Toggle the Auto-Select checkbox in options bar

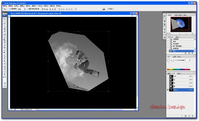(x=10, y=9)
